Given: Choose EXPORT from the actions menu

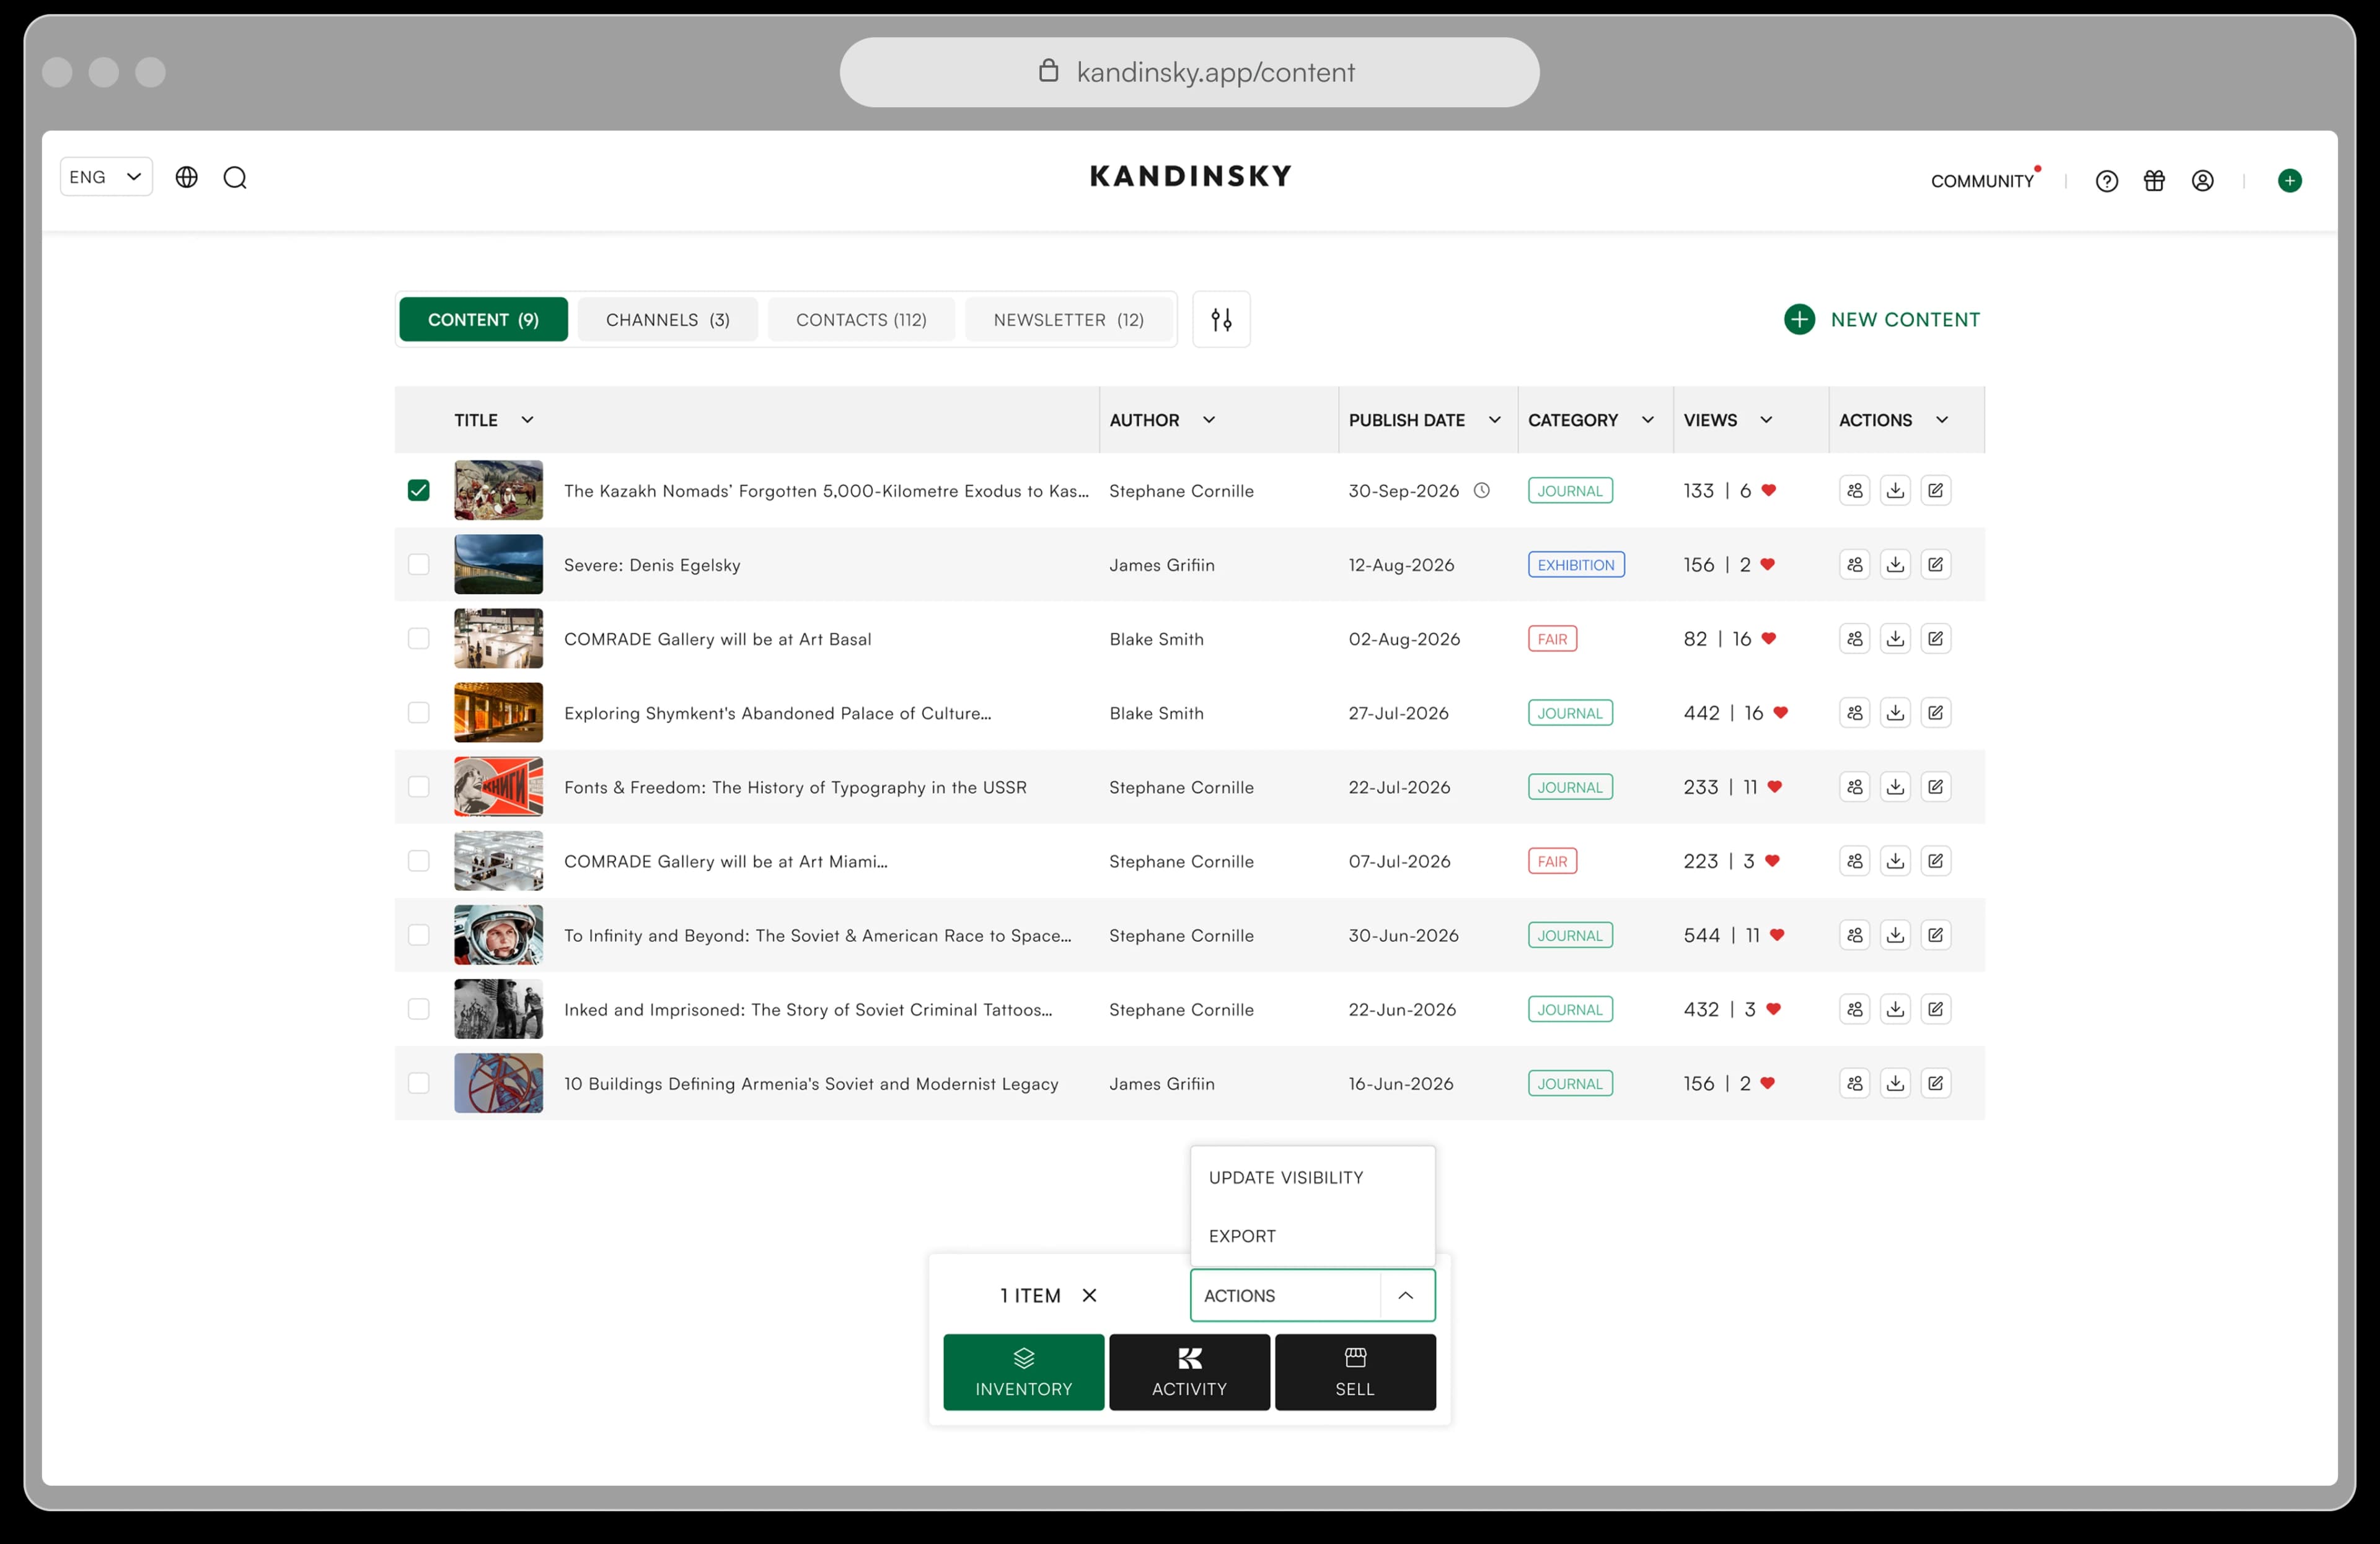Looking at the screenshot, I should 1312,1236.
